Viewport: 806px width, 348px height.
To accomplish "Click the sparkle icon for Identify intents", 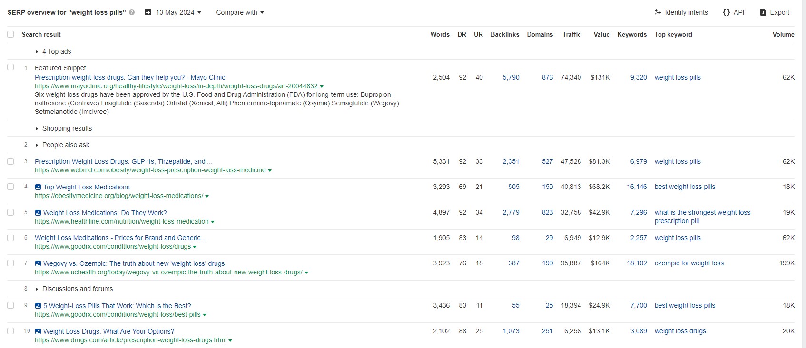I will point(658,12).
